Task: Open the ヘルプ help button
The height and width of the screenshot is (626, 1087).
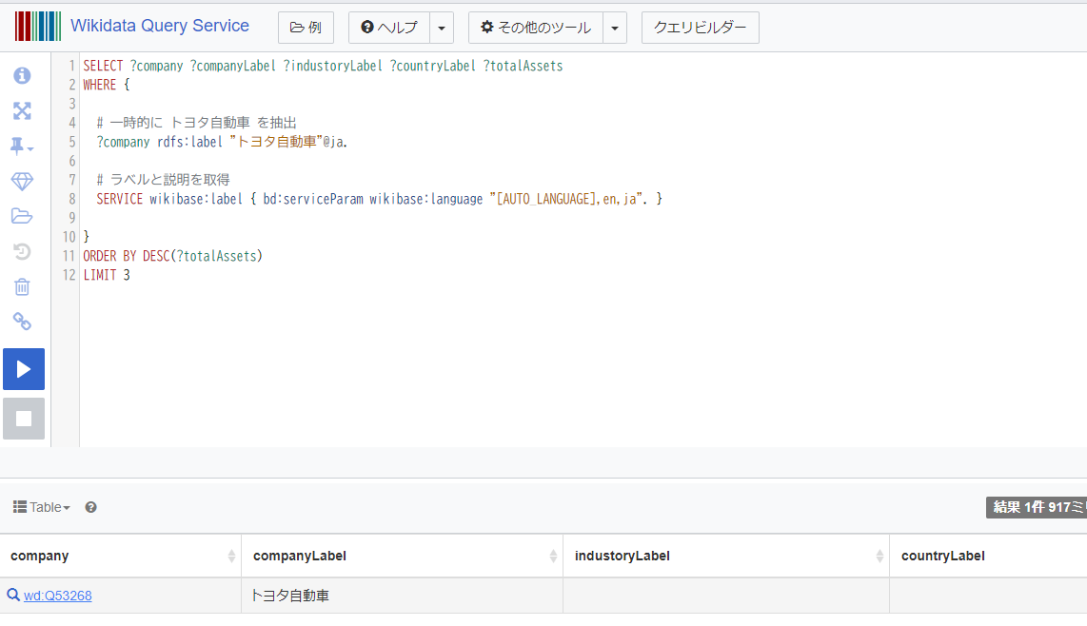Action: pyautogui.click(x=389, y=28)
